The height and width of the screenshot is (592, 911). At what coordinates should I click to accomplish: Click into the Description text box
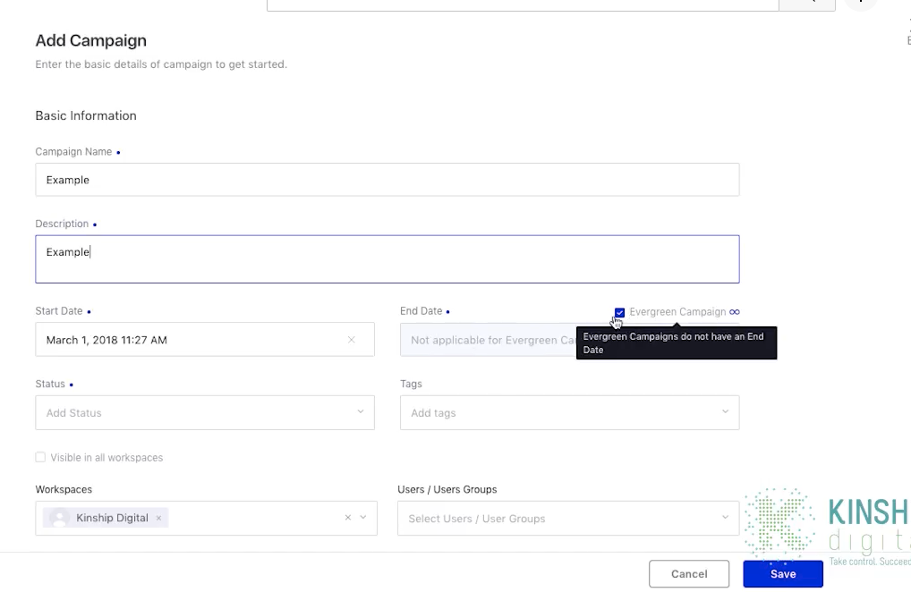tap(387, 259)
